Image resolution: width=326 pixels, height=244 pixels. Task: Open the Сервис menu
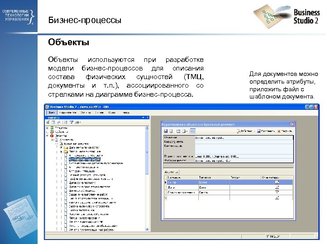tap(99, 113)
